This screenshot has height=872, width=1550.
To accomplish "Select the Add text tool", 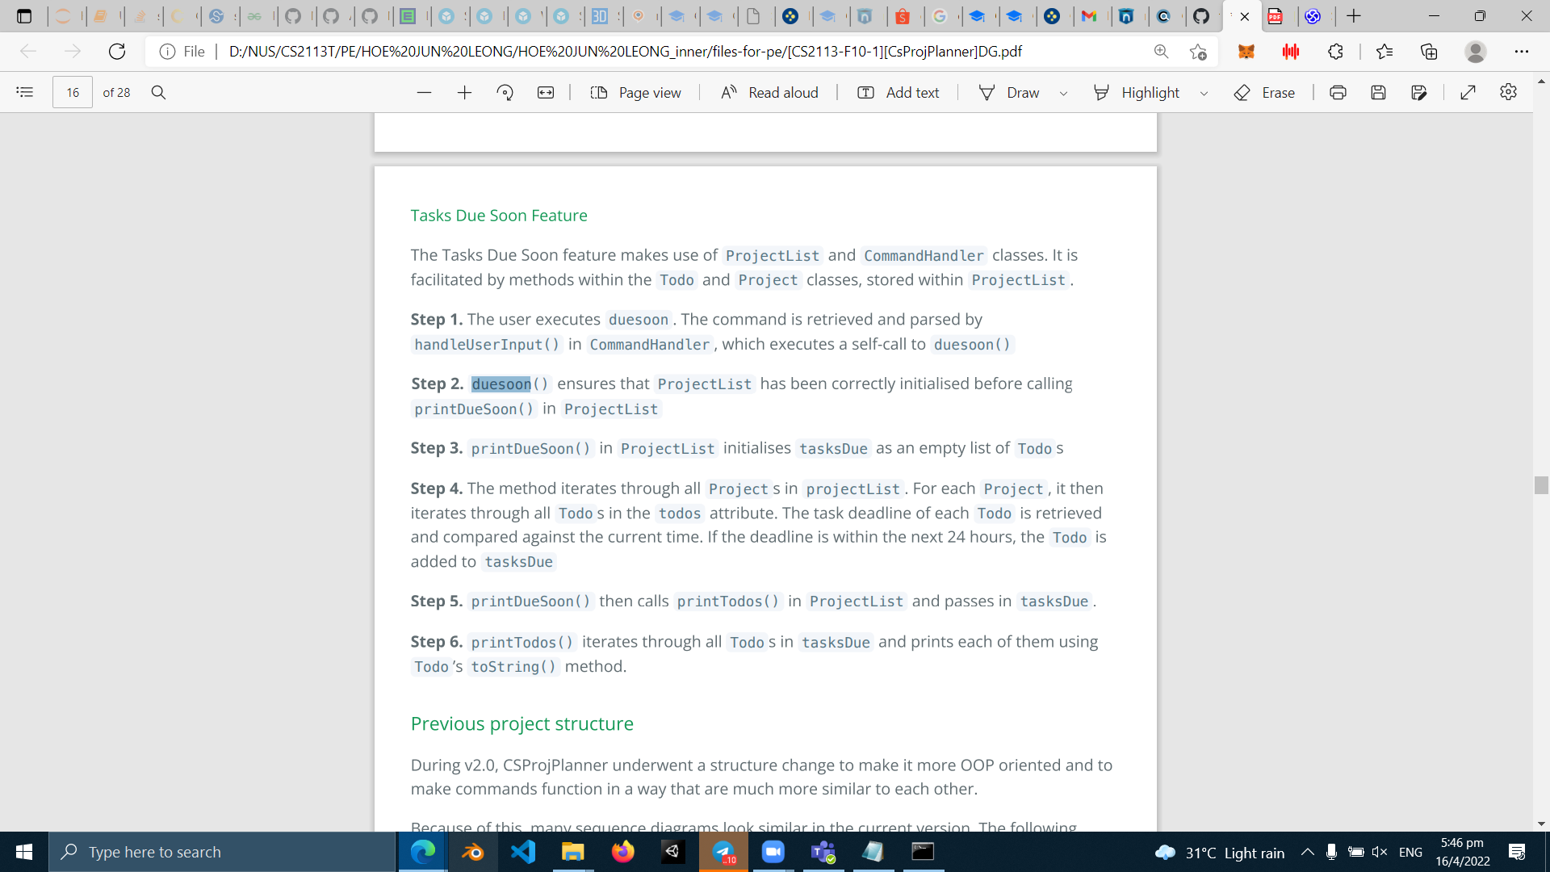I will 899,93.
